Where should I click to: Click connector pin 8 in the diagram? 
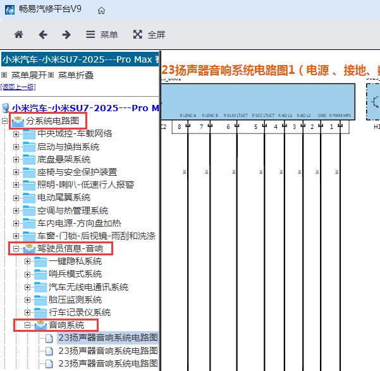[x=180, y=127]
